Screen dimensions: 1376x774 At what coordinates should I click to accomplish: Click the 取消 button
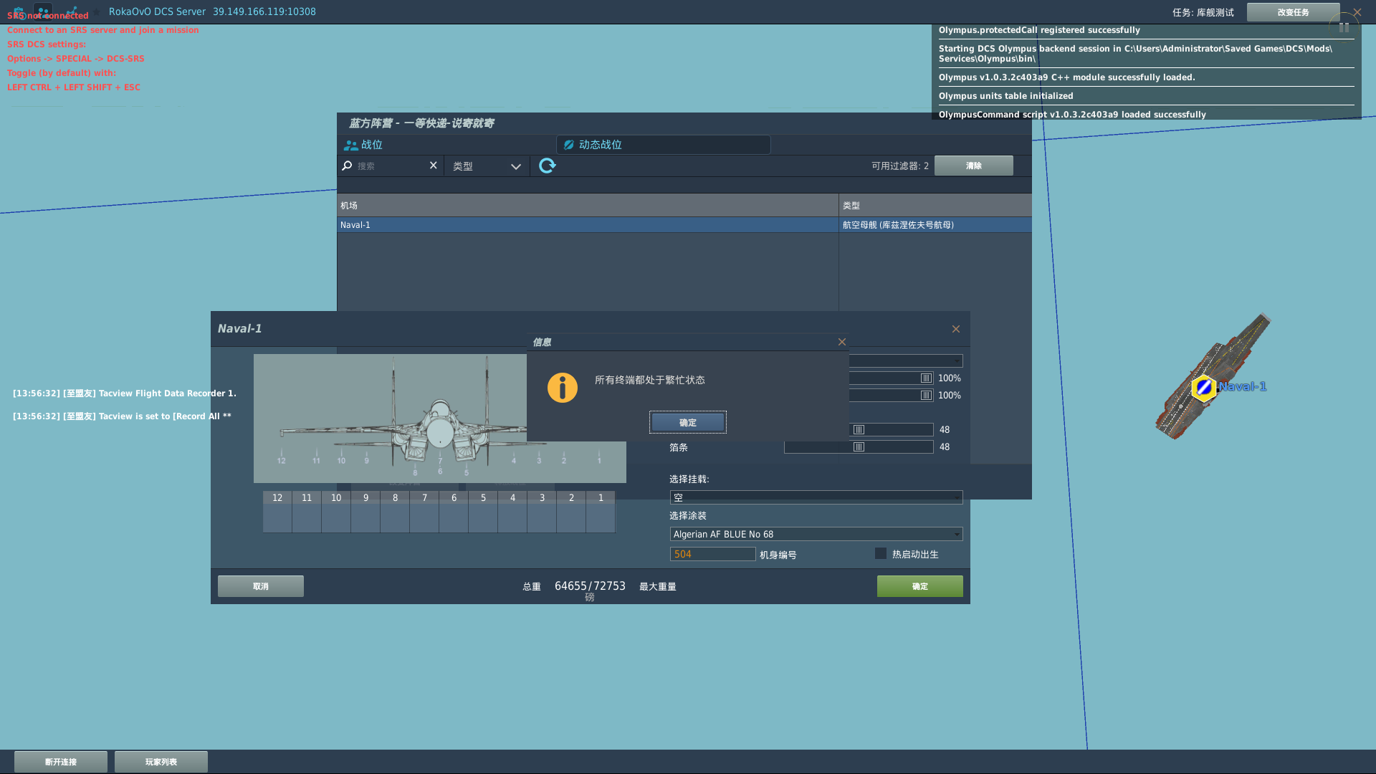coord(261,586)
